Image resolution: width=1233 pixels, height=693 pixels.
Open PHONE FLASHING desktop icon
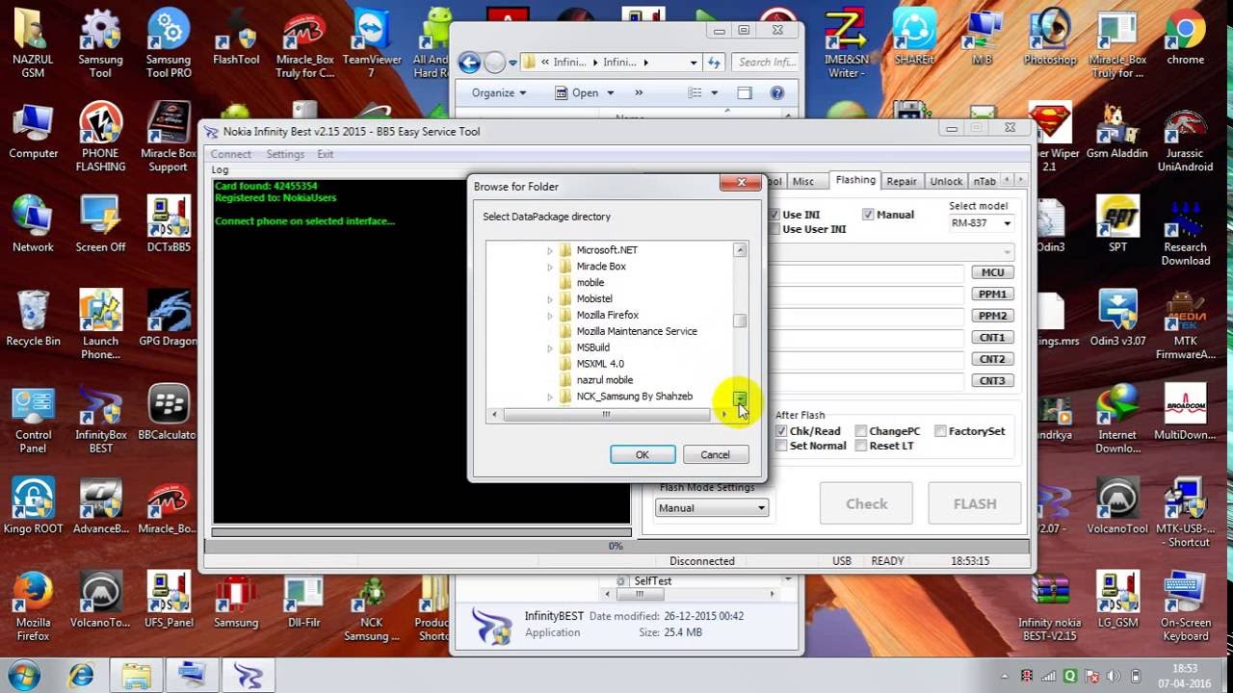click(x=100, y=137)
